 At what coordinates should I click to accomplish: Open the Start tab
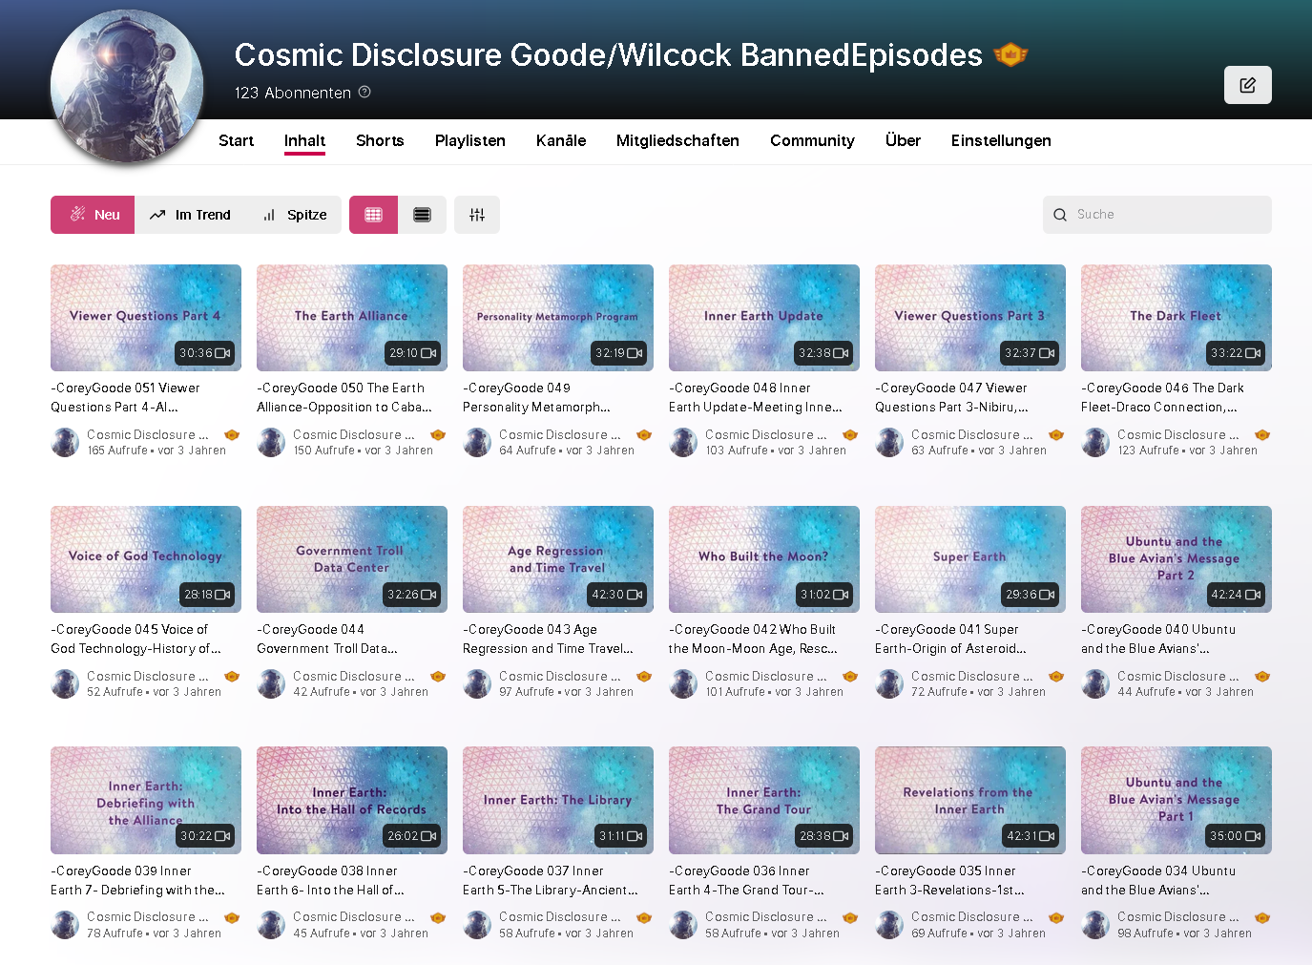tap(236, 140)
